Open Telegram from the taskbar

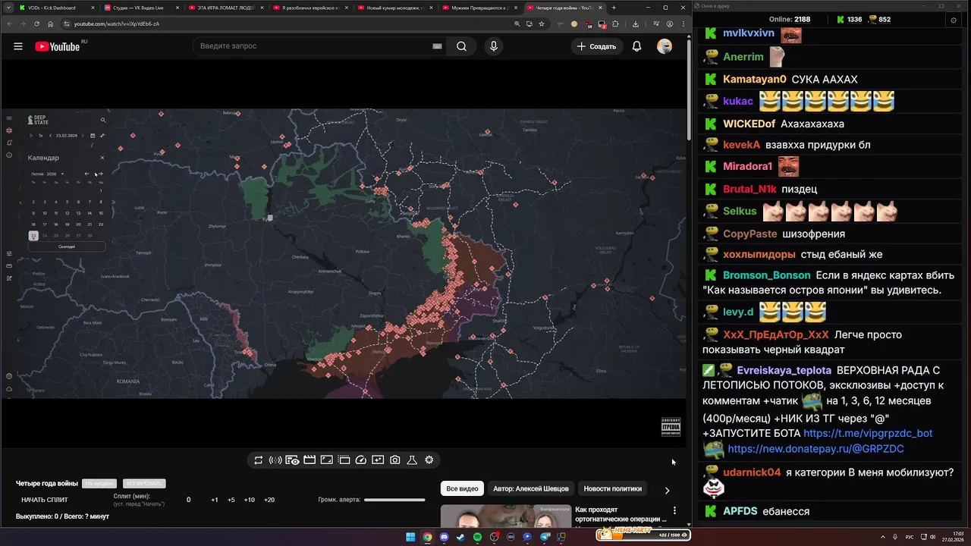click(x=544, y=537)
